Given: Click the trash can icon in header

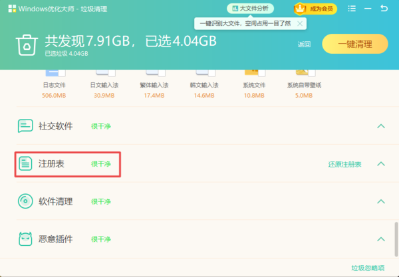Looking at the screenshot, I should (x=26, y=45).
